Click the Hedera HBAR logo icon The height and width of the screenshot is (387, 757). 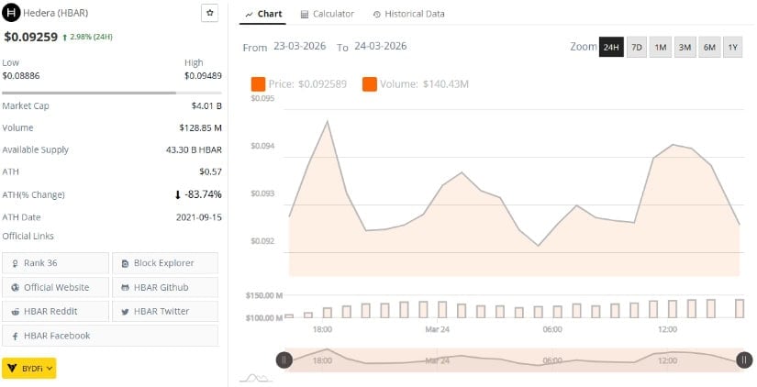[x=12, y=13]
